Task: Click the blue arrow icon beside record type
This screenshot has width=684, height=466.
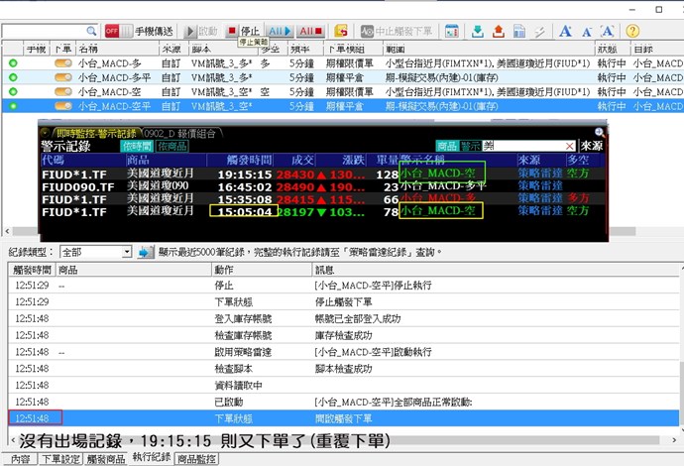Action: 145,252
